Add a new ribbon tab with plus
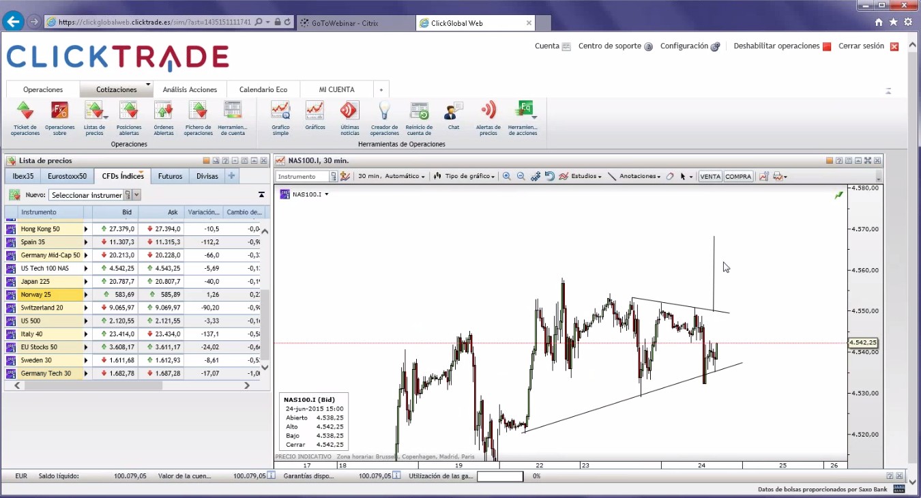Screen dimensions: 921x498 pos(382,89)
